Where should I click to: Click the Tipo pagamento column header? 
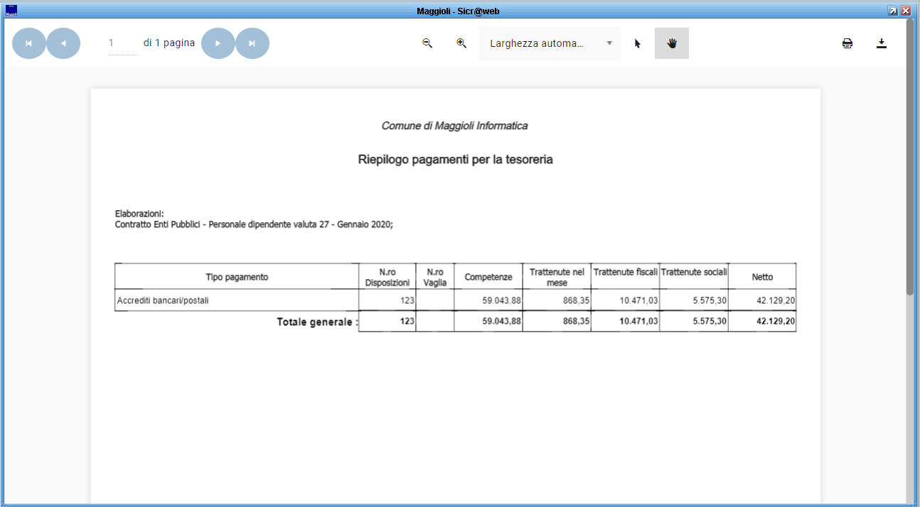point(237,277)
